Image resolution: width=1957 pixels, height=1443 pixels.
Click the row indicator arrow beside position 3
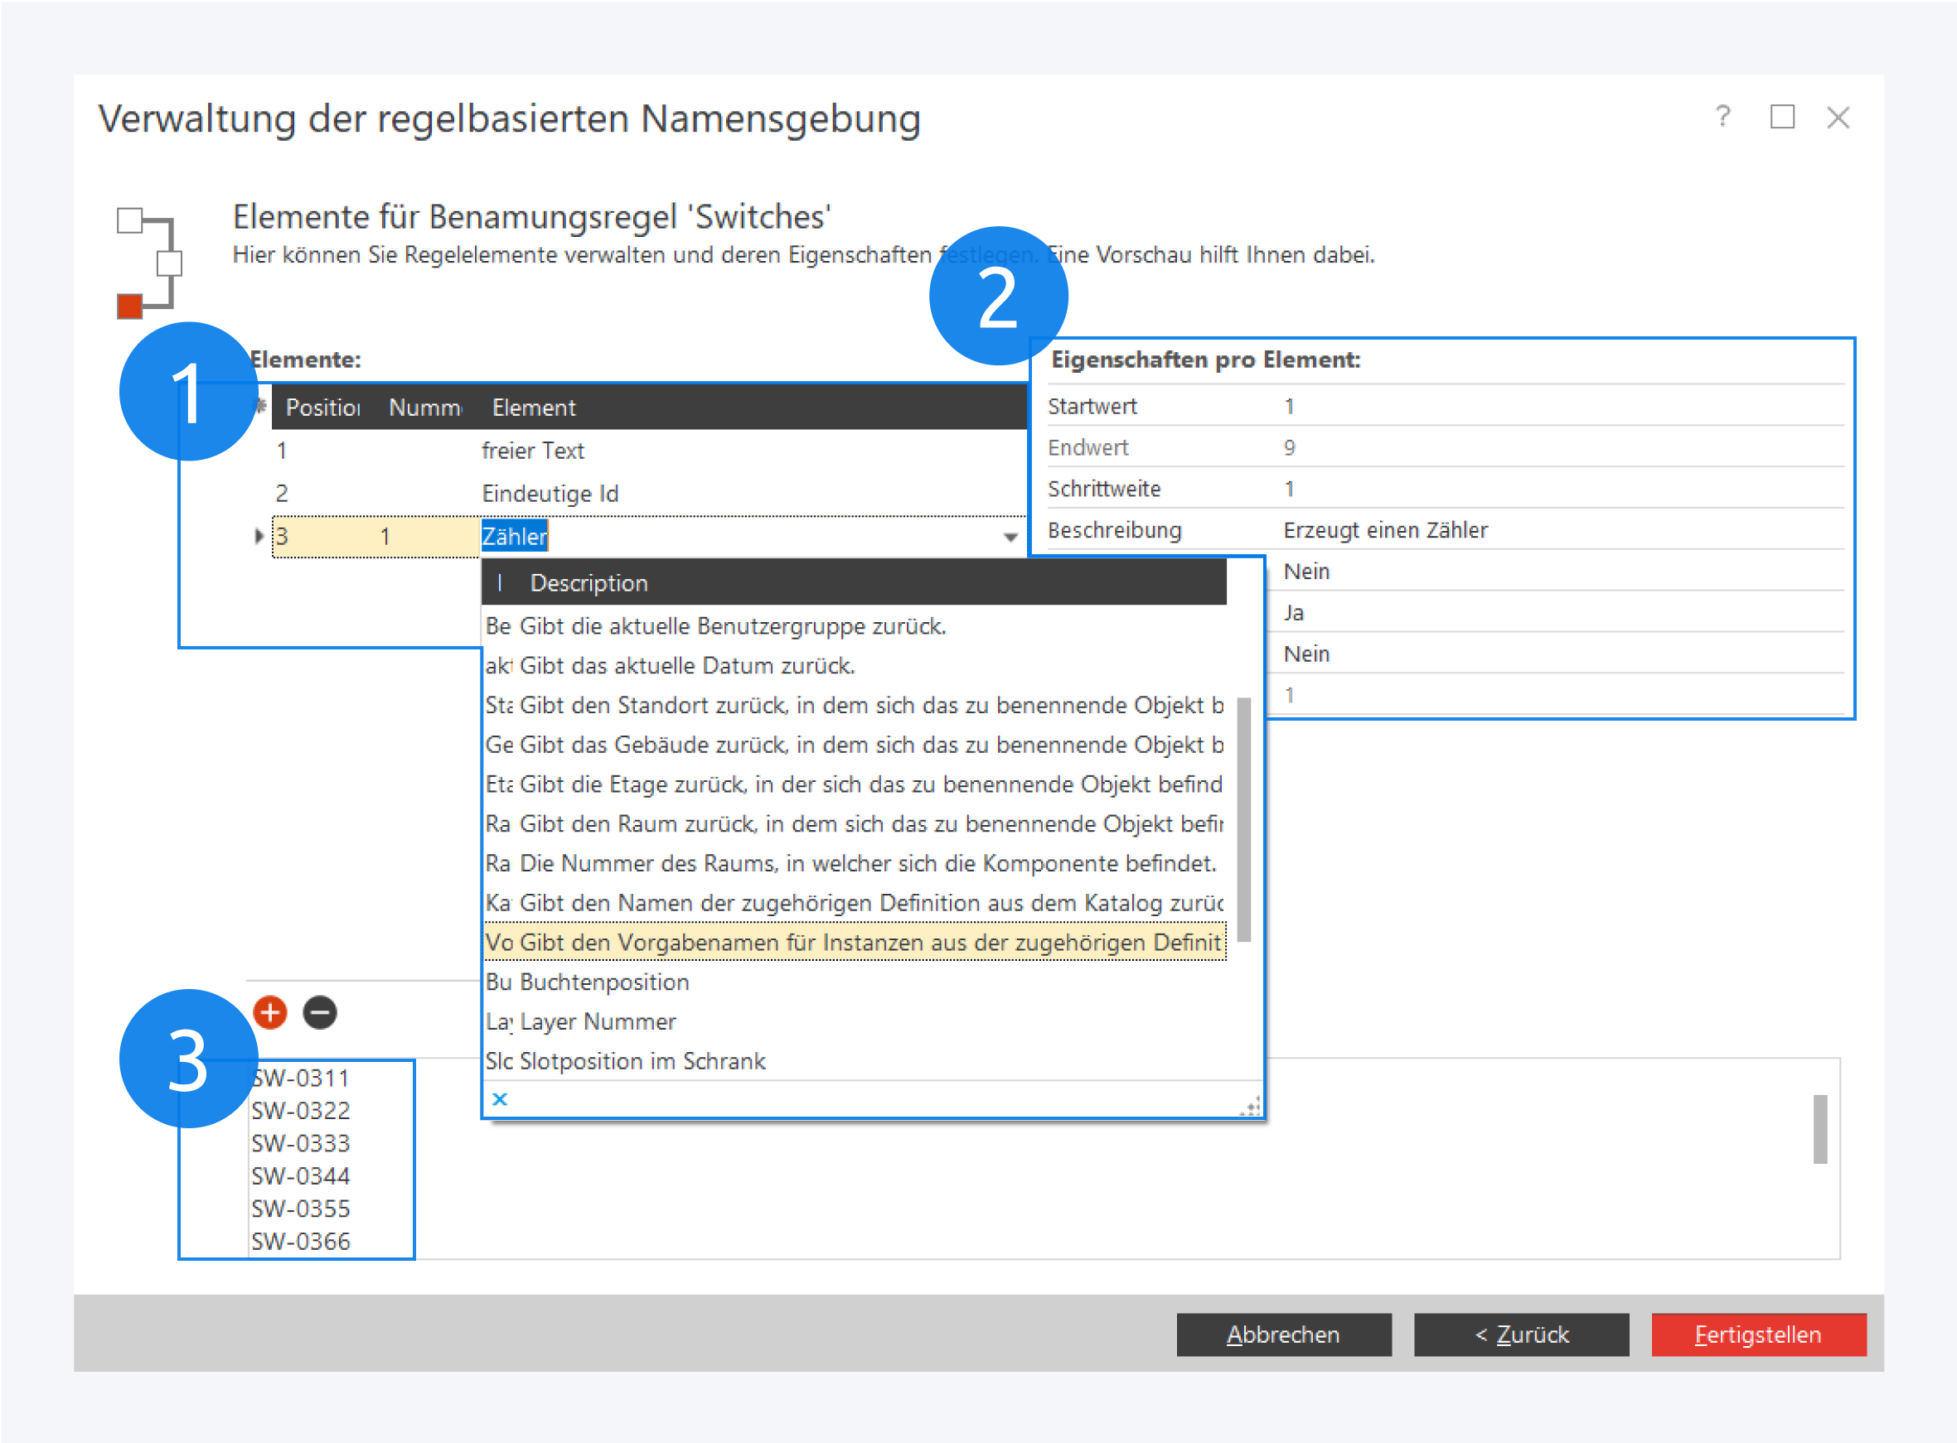[x=259, y=536]
